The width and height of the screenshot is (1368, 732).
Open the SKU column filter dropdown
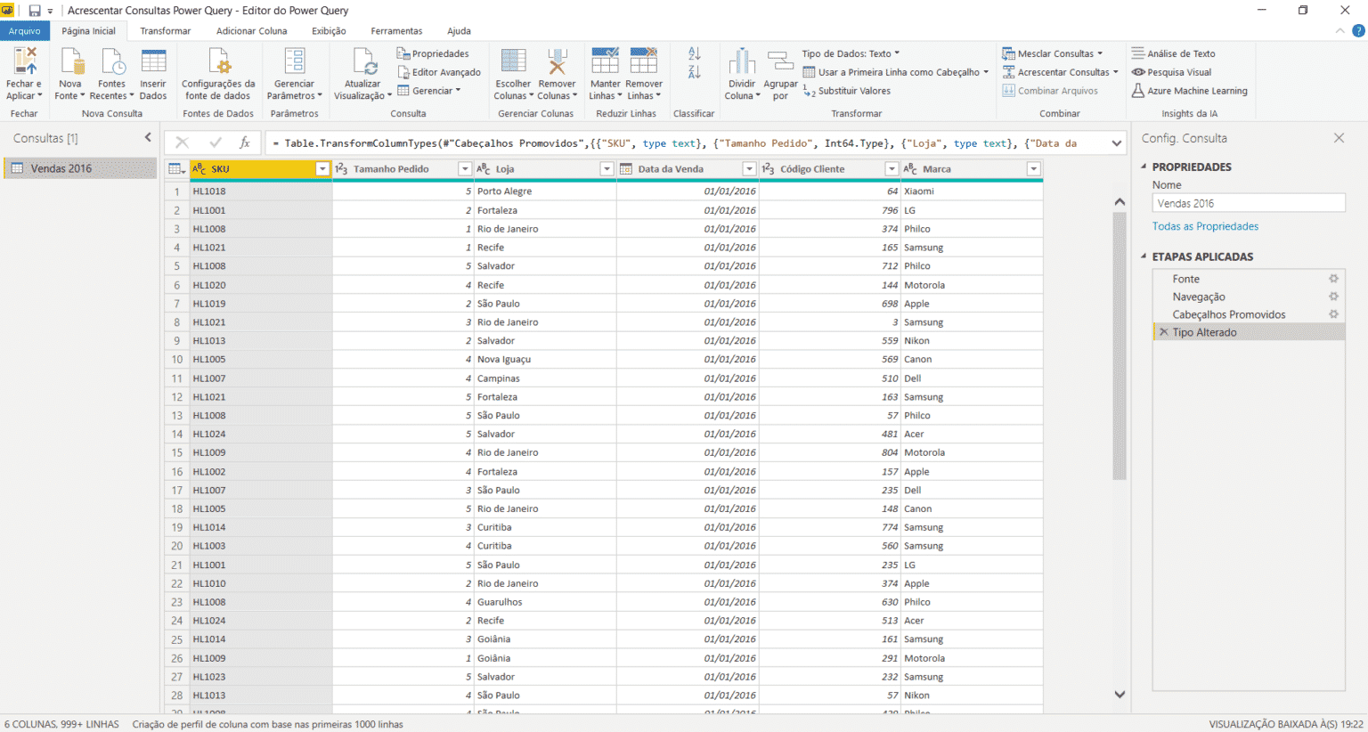click(324, 168)
